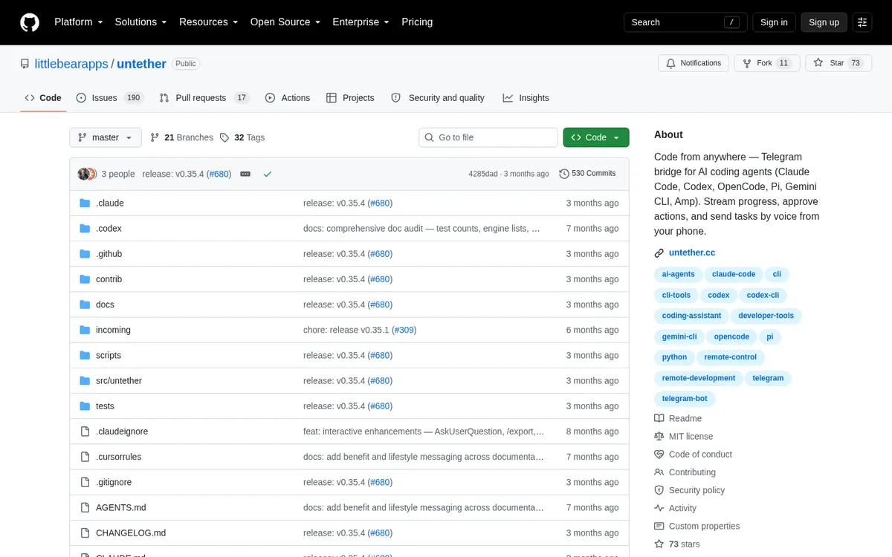Click the CHANGELOG.md file icon

pos(85,532)
